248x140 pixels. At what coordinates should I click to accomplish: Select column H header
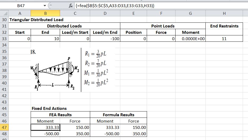pyautogui.click(x=224, y=13)
